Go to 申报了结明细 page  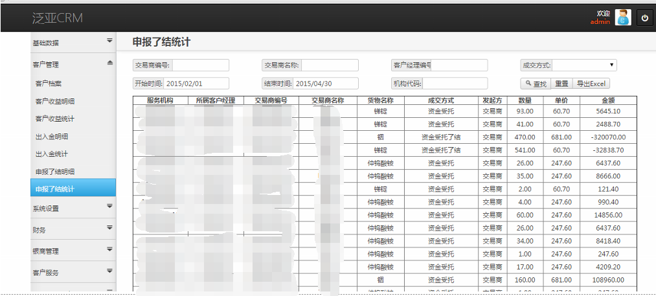54,172
